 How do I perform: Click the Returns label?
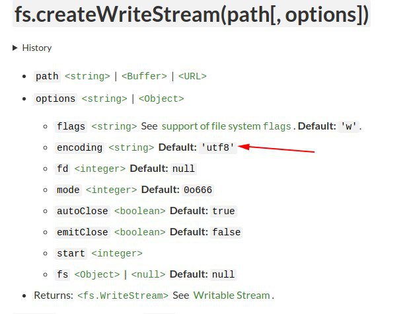54,295
